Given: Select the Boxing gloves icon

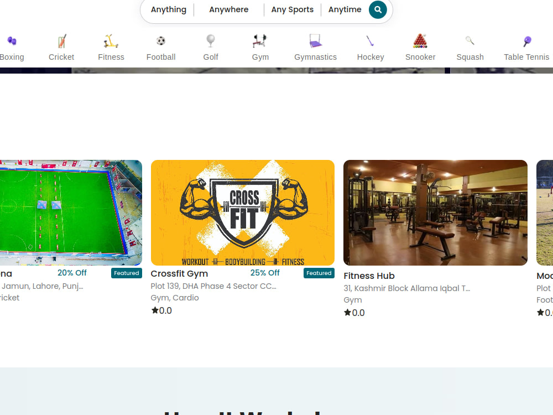Looking at the screenshot, I should point(12,41).
